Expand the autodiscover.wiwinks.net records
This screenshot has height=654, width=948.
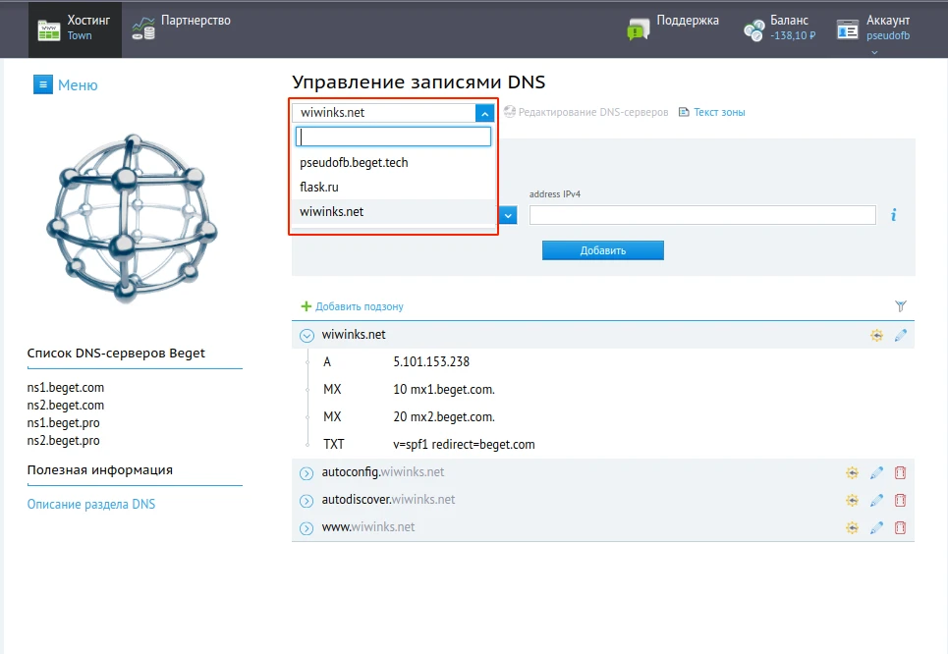coord(307,500)
